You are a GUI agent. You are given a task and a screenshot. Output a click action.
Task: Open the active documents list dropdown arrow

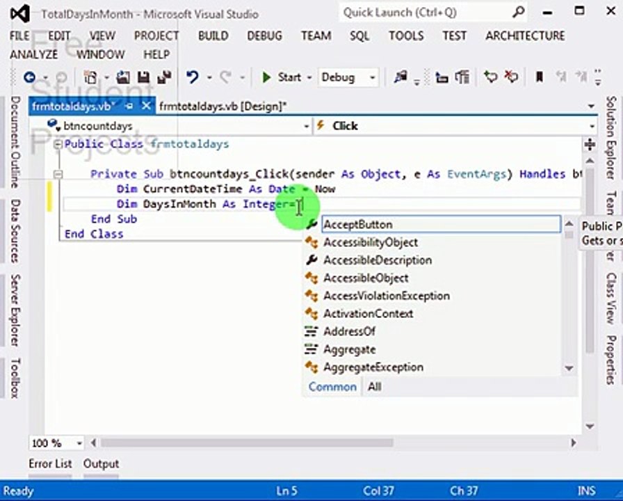(591, 106)
